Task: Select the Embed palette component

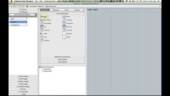Action: coord(66,37)
